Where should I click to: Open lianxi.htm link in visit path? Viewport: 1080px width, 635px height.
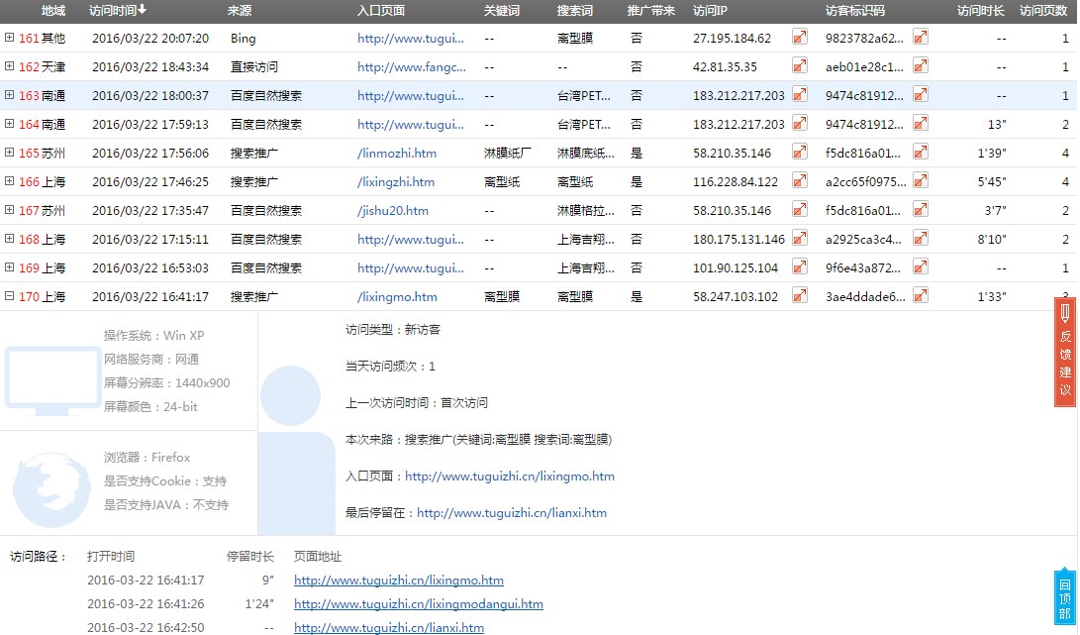(388, 627)
